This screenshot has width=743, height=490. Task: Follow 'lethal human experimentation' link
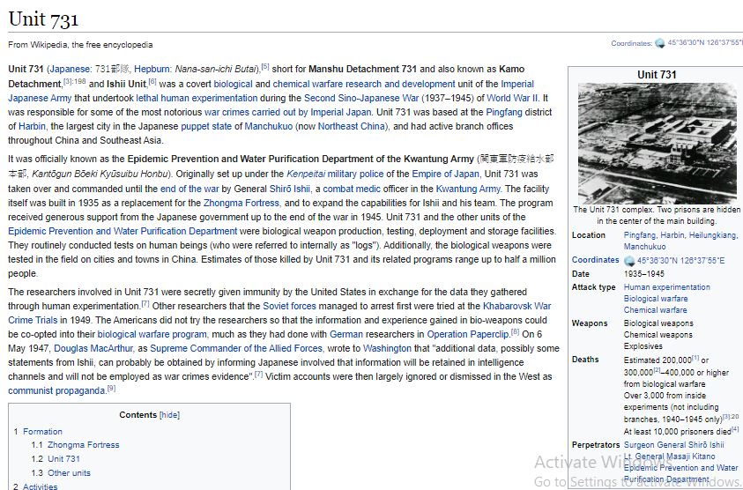coord(197,98)
